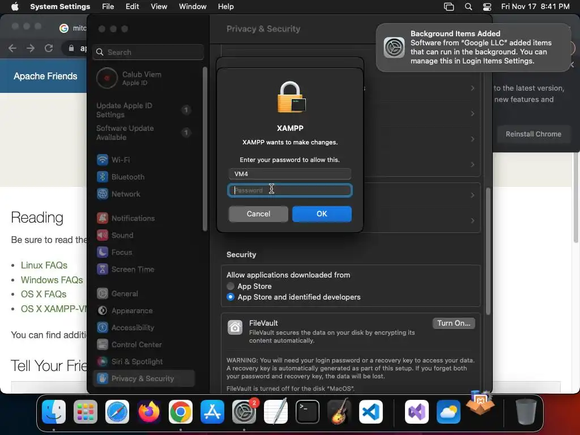Open Windows FAQs link in Chrome page
Image resolution: width=580 pixels, height=435 pixels.
coord(52,280)
